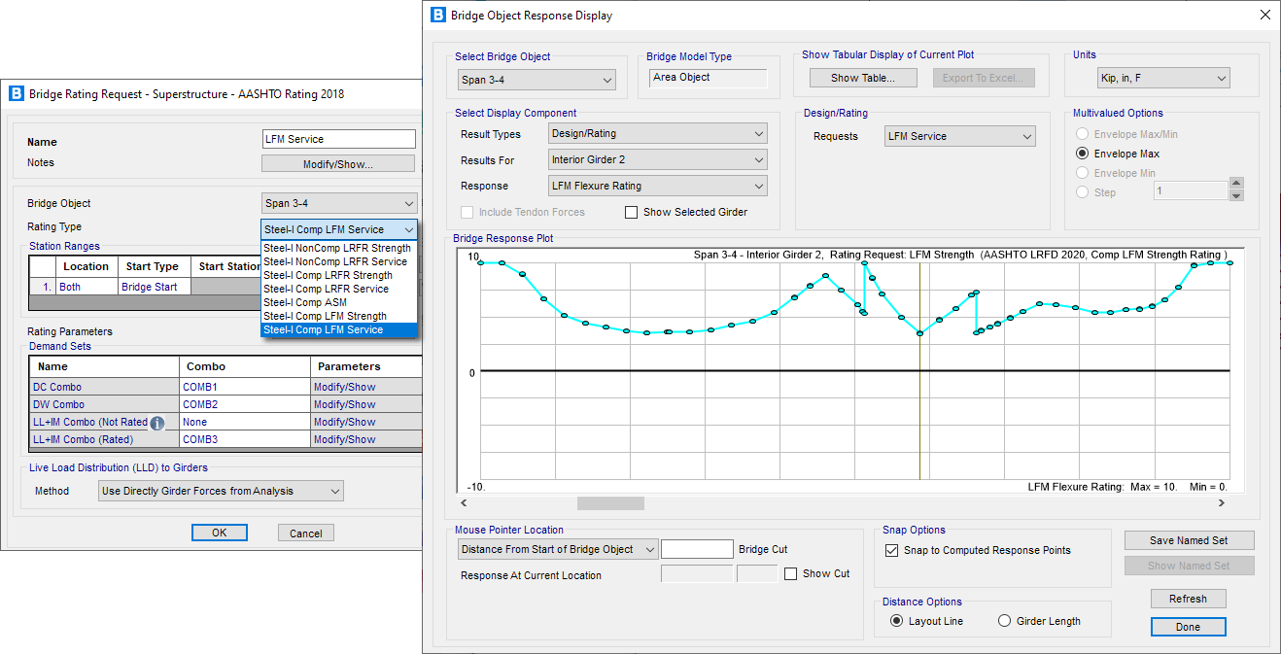Pick Steel-I Comp ASM rating type
1281x654 pixels.
[337, 302]
